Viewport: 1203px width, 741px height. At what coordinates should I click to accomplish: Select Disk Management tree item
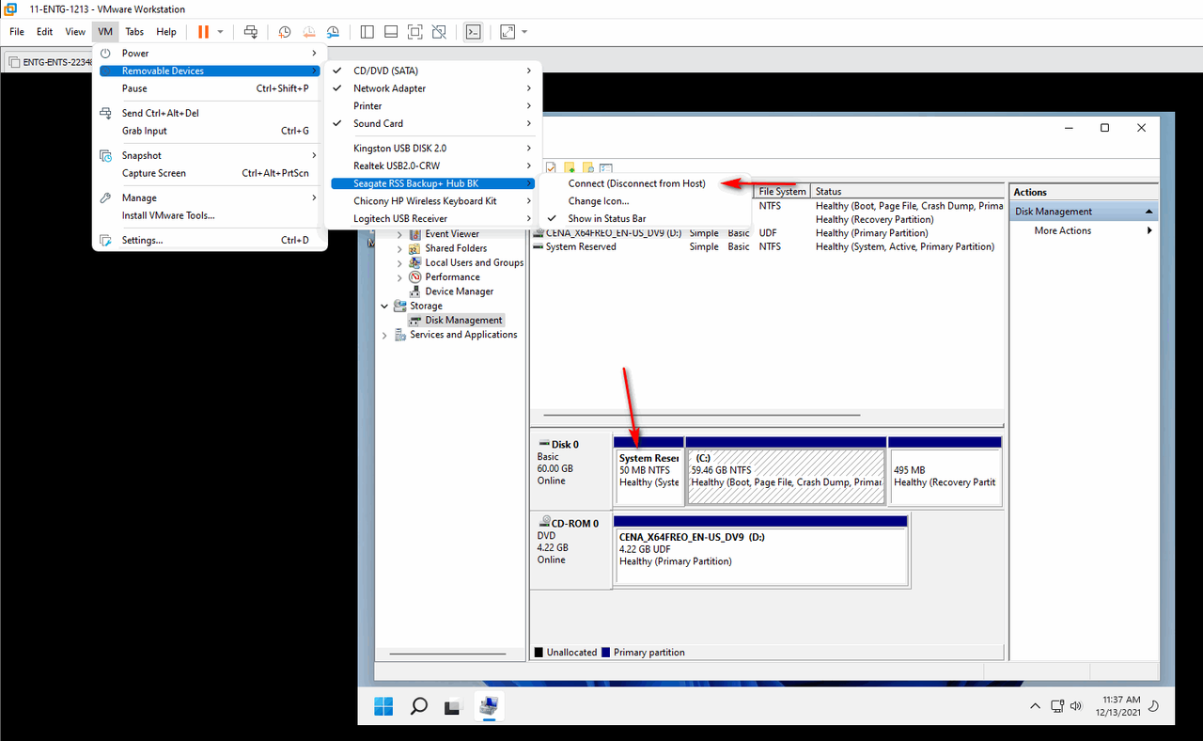coord(463,320)
